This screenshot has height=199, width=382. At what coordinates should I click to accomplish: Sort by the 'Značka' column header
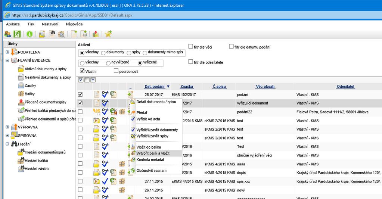tap(187, 87)
